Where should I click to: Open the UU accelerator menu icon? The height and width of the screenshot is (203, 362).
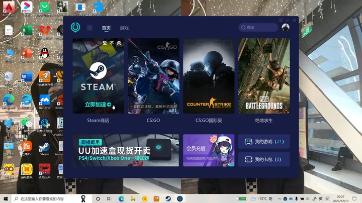pyautogui.click(x=281, y=20)
